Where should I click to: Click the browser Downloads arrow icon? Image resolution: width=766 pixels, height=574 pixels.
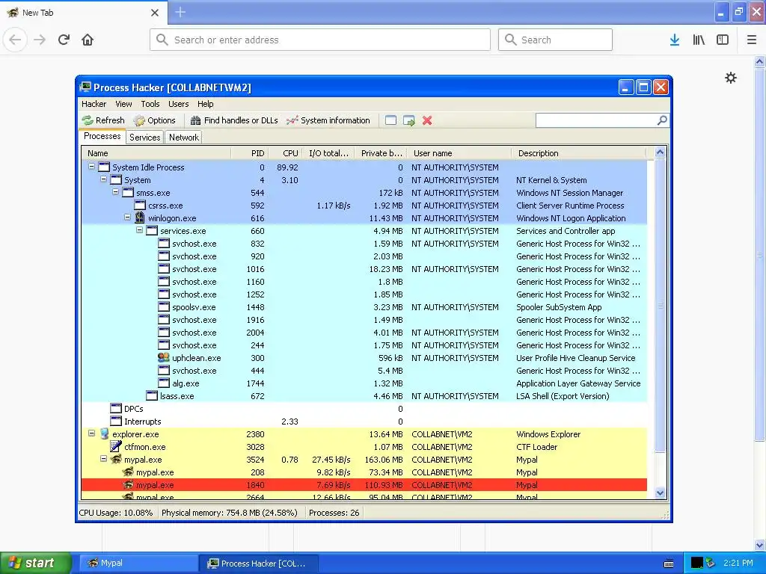click(675, 40)
